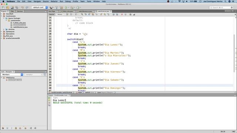Click Stop Macro Recording icon
237x133 pixels.
point(126,14)
